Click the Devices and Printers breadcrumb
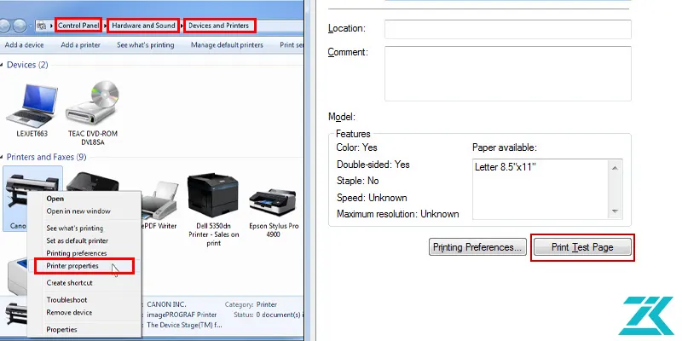Viewport: 682px width, 341px height. [219, 26]
